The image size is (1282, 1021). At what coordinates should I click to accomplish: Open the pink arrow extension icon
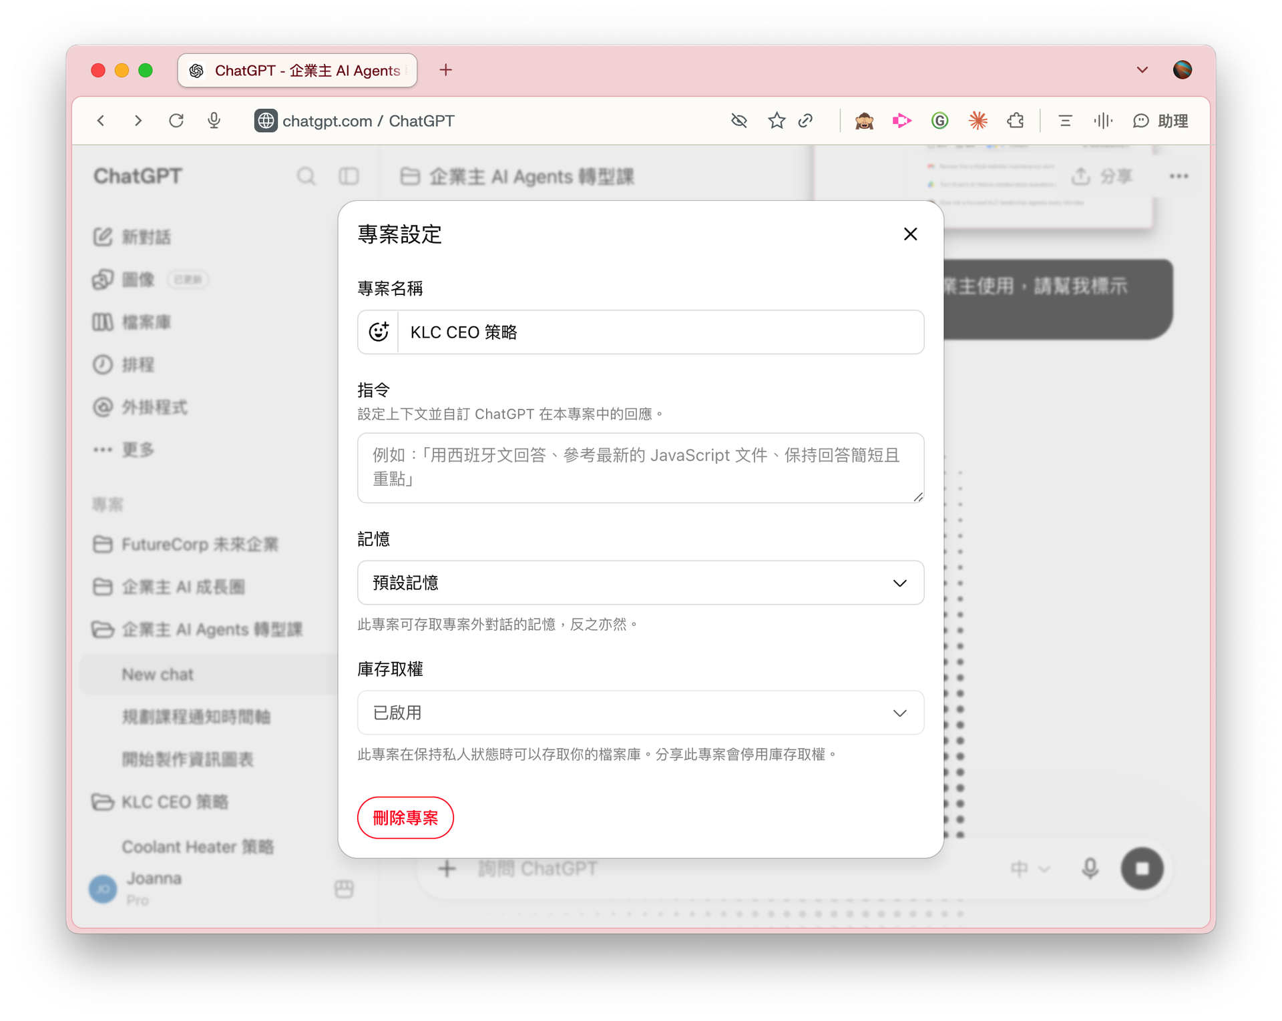coord(901,121)
